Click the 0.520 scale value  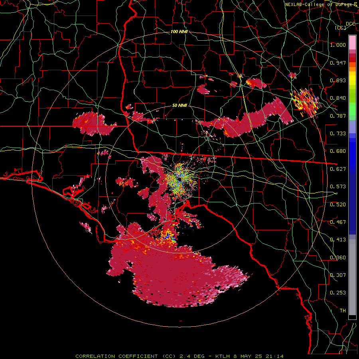pos(338,204)
